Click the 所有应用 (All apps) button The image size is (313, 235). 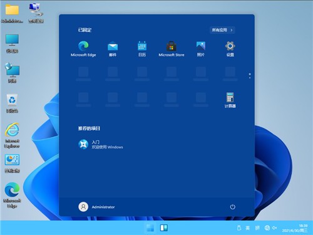(222, 30)
